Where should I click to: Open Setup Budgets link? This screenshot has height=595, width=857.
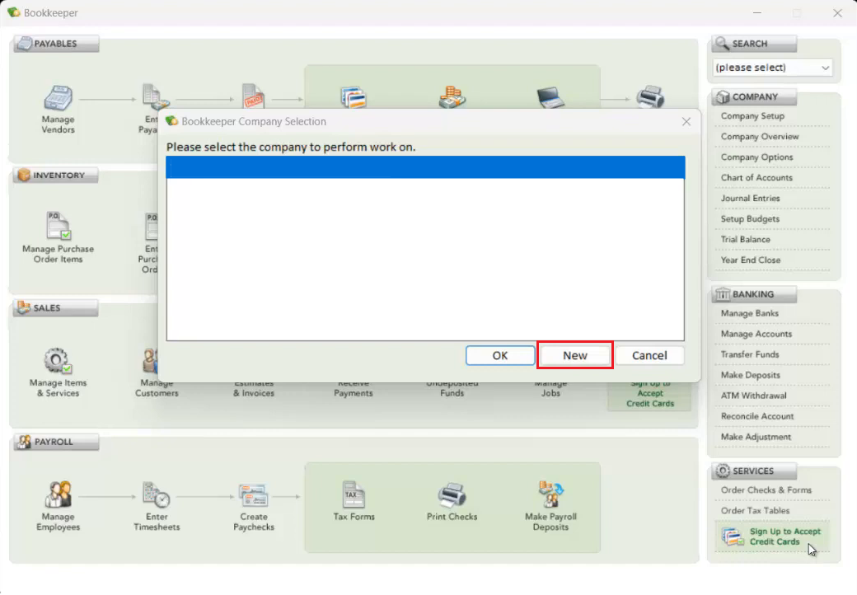tap(750, 219)
